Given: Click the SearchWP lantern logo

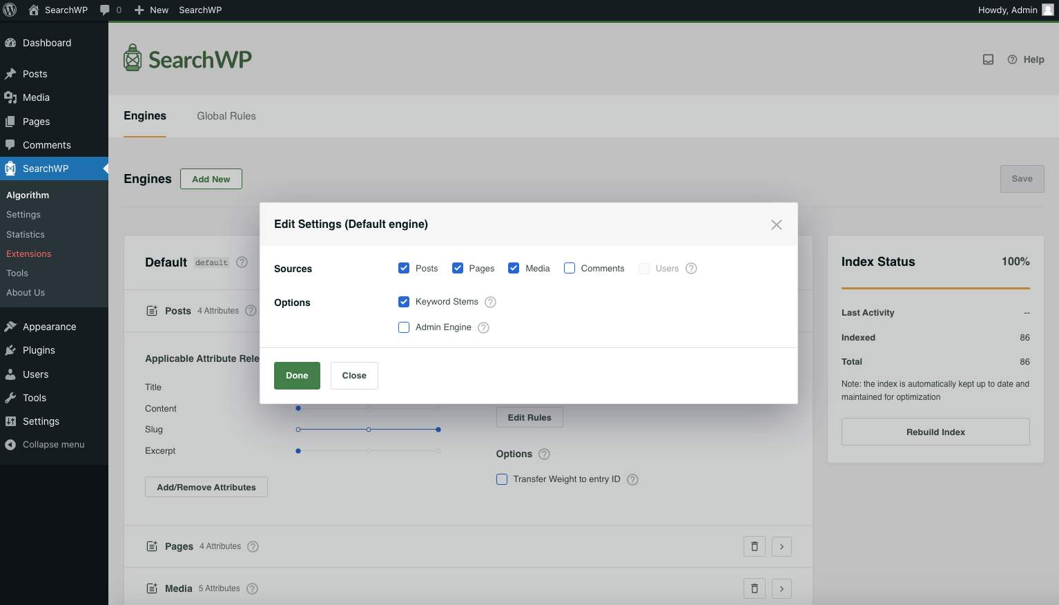Looking at the screenshot, I should [187, 59].
